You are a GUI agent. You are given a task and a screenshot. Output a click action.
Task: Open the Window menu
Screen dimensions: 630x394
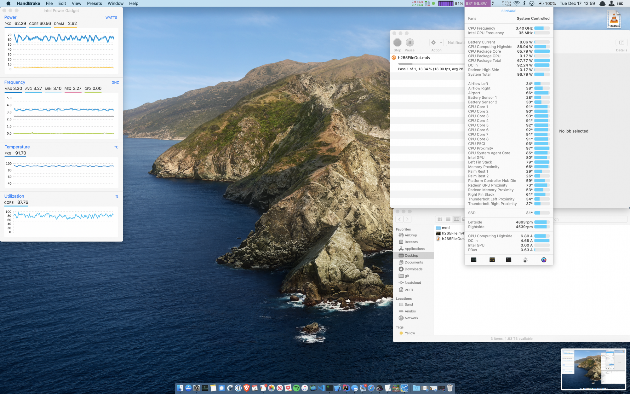pos(115,3)
